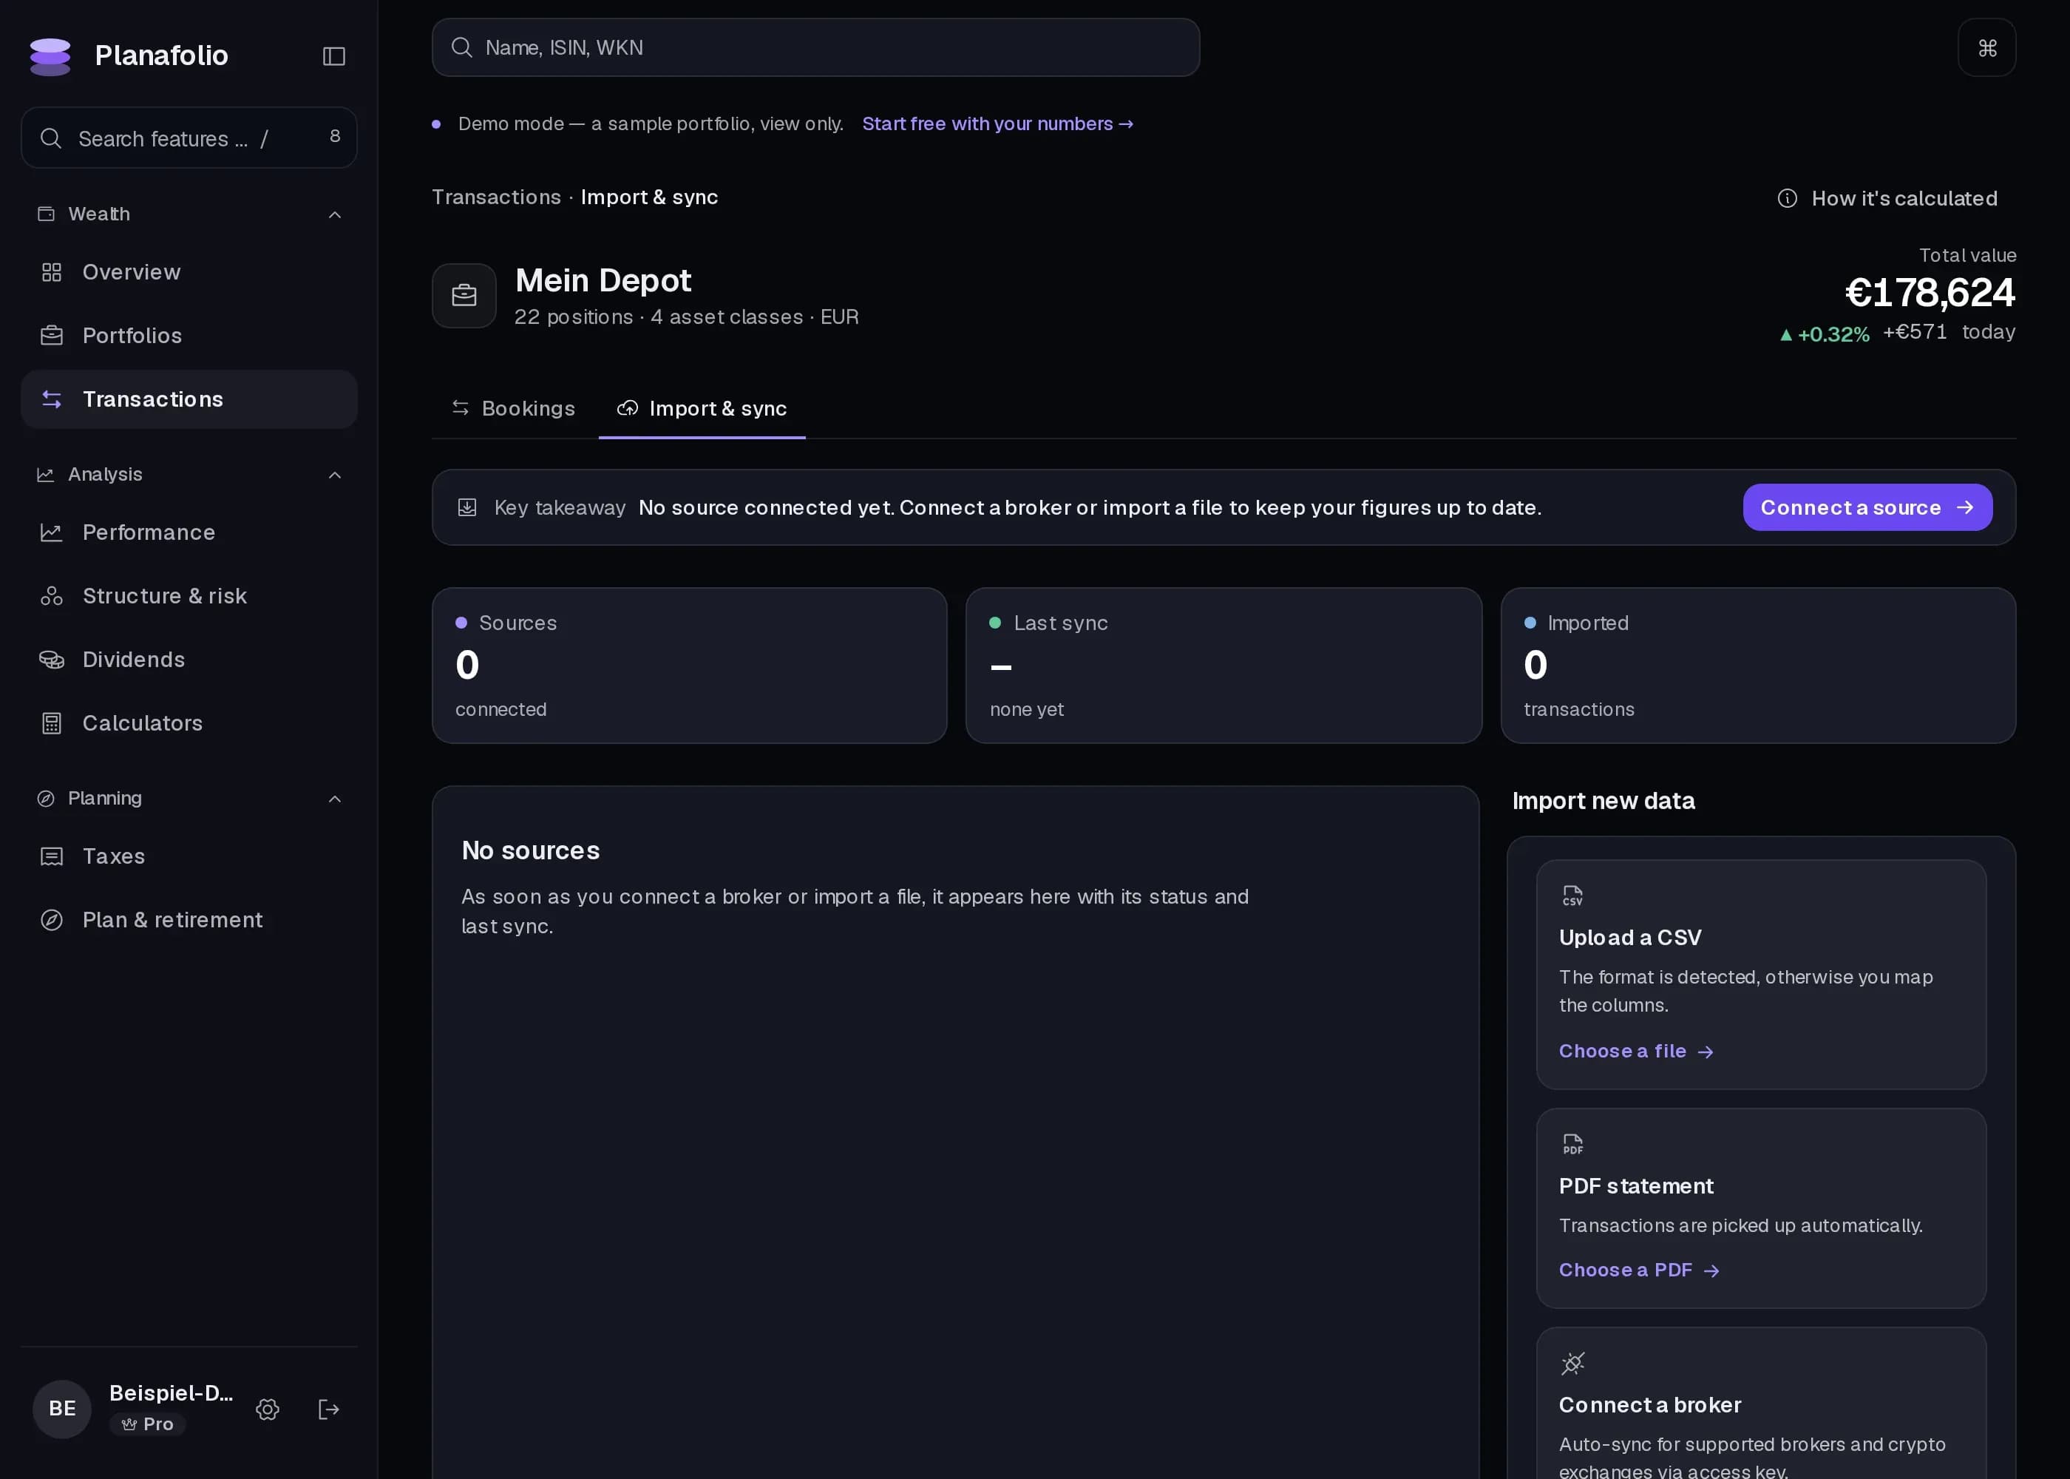Collapse the Analysis section chevron
Screen dimensions: 2070x1479
335,475
